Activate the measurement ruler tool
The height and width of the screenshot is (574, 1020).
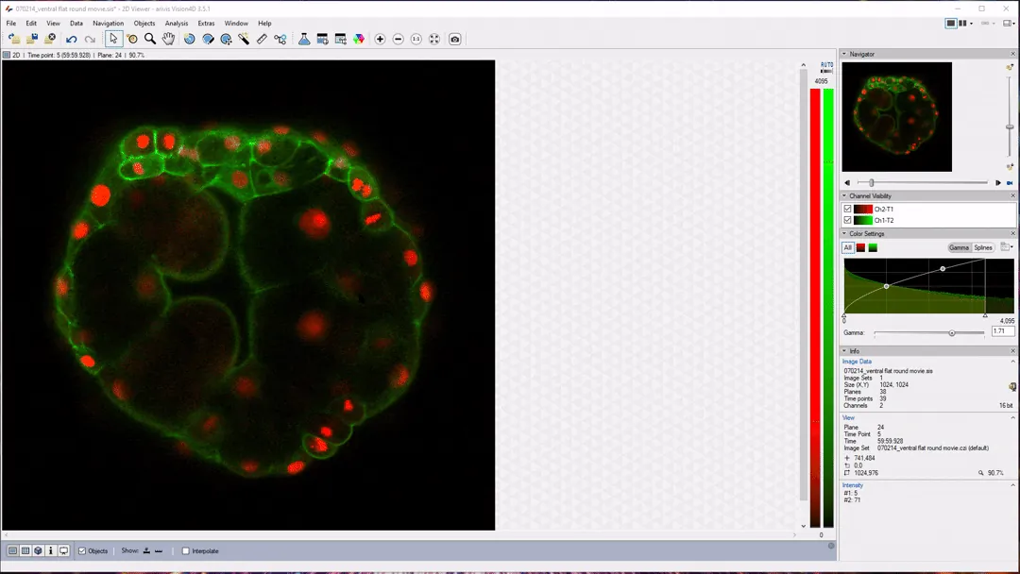[x=262, y=39]
